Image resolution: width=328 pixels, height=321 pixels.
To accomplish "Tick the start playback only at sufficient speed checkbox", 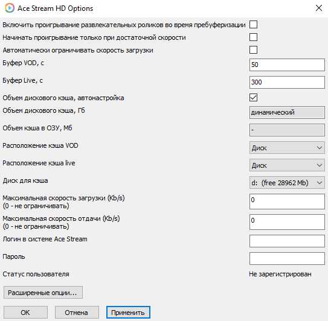I will click(x=253, y=37).
